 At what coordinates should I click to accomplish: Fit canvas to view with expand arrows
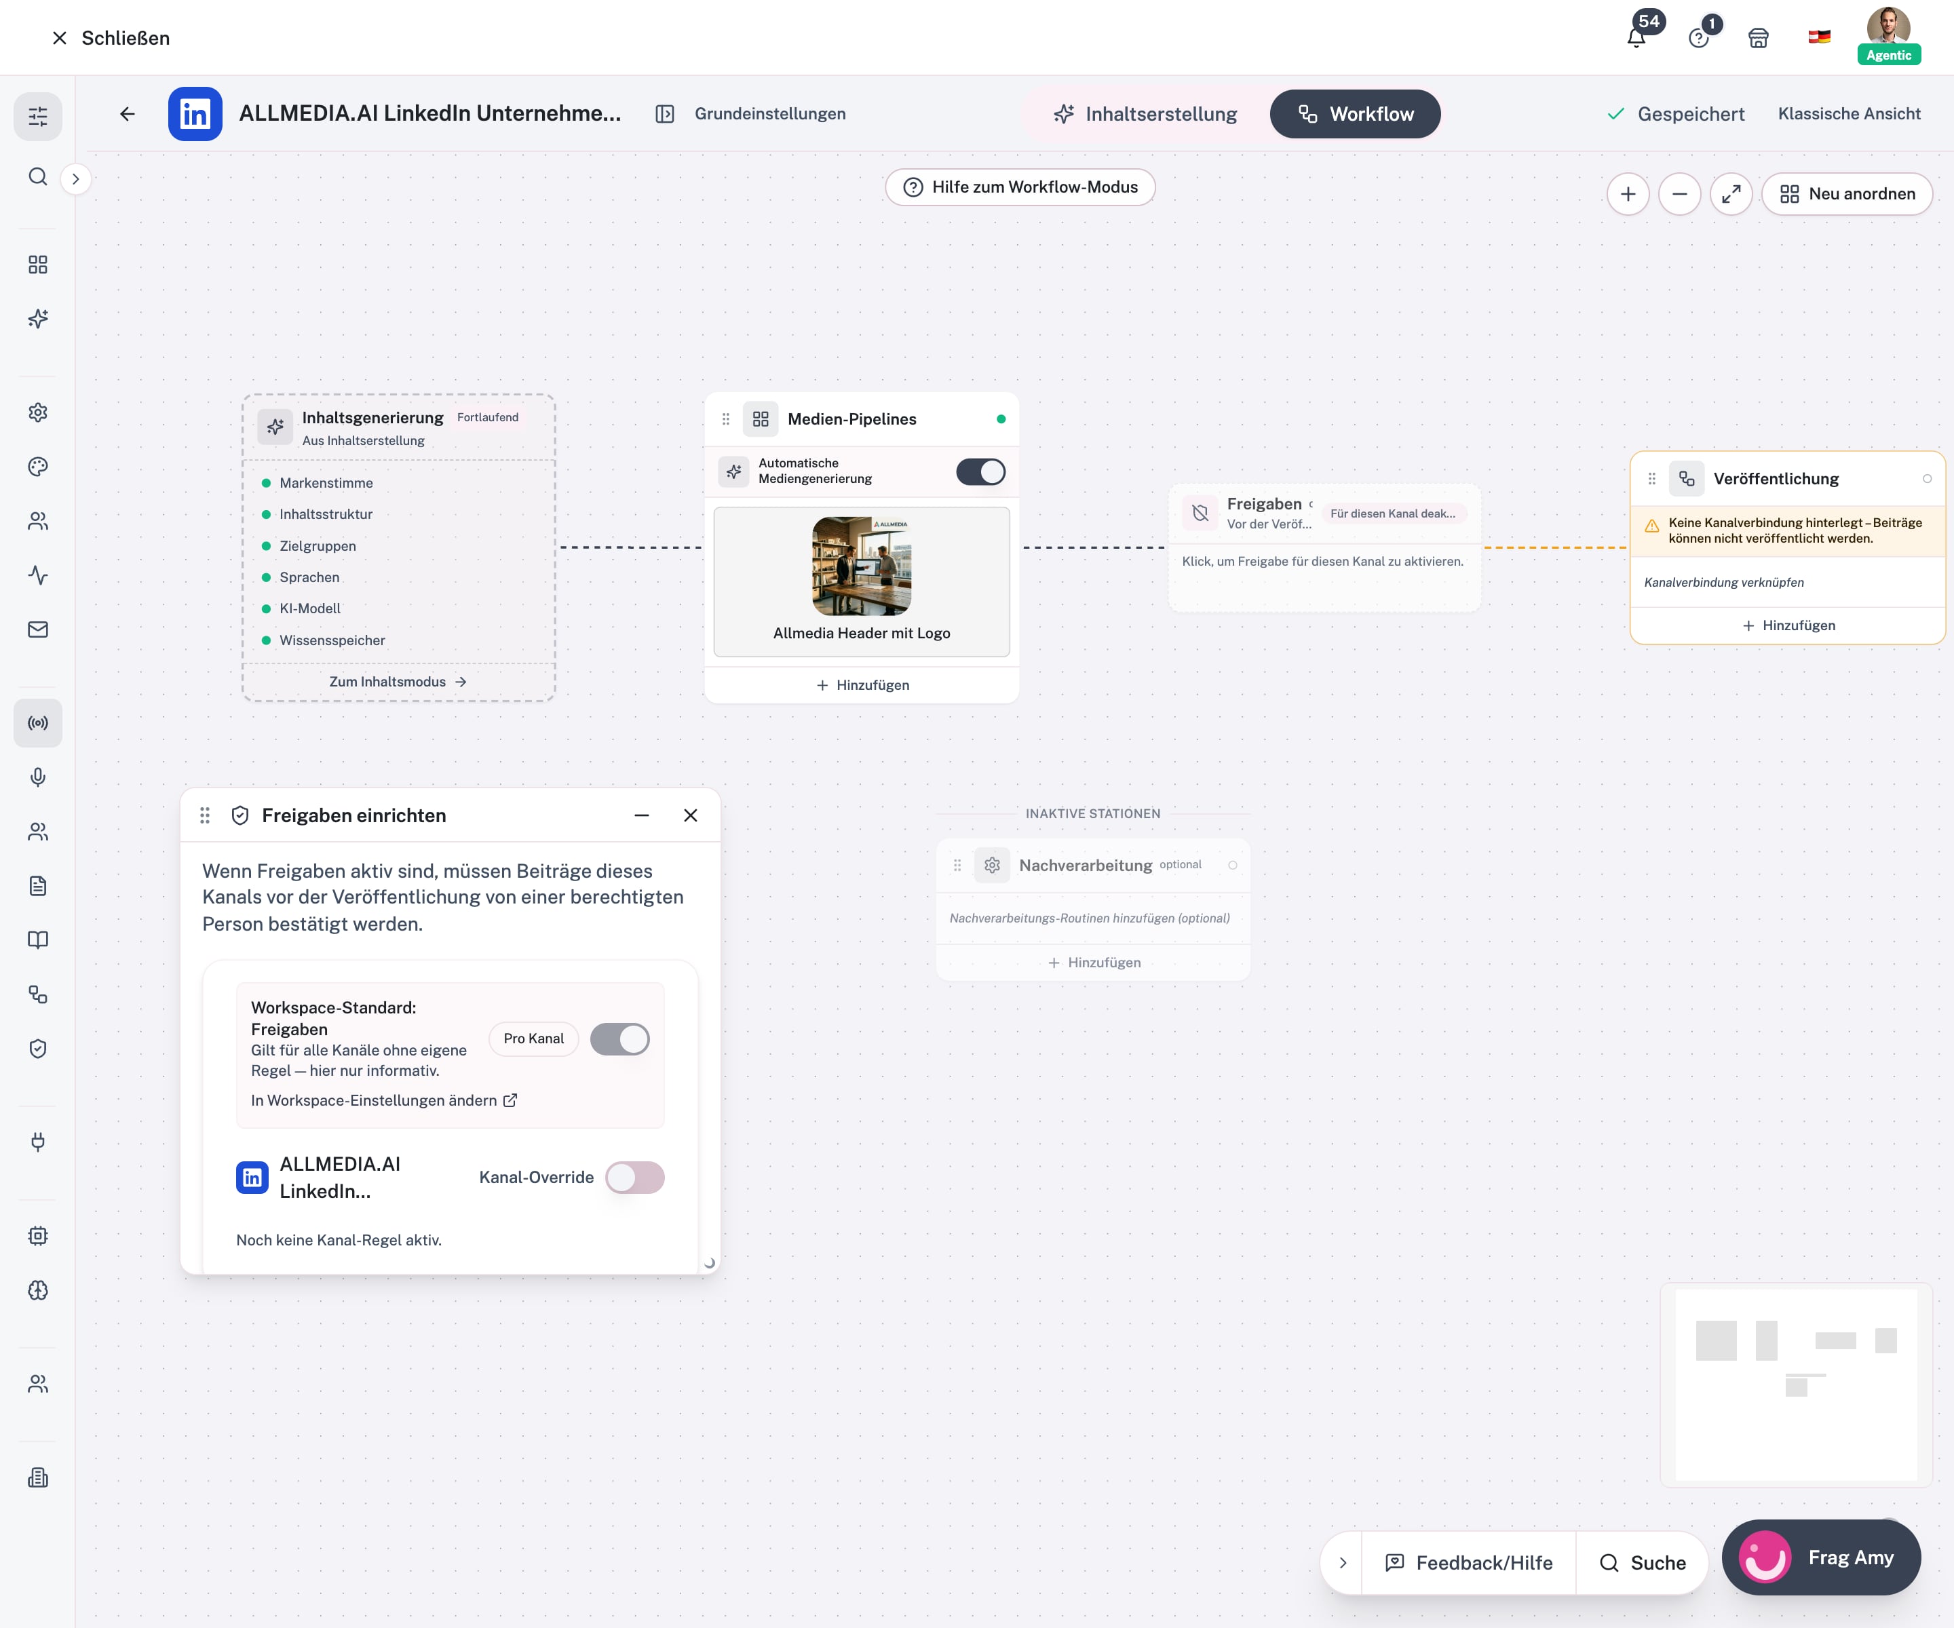click(x=1731, y=193)
